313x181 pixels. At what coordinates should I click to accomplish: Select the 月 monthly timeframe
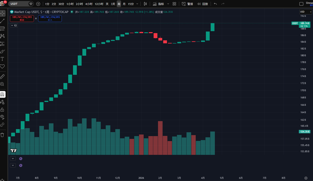tap(124, 4)
